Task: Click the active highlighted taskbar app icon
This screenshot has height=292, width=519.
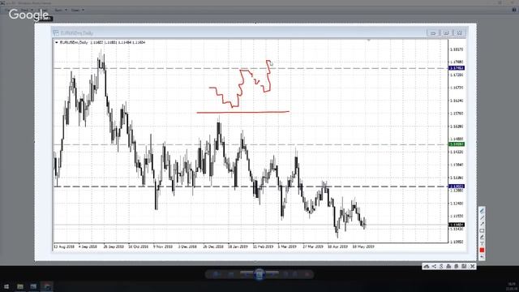Action: tap(47, 286)
